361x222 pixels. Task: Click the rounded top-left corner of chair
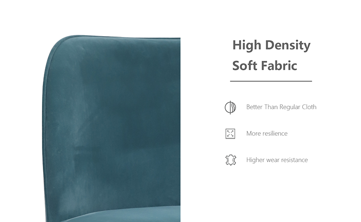(59, 46)
